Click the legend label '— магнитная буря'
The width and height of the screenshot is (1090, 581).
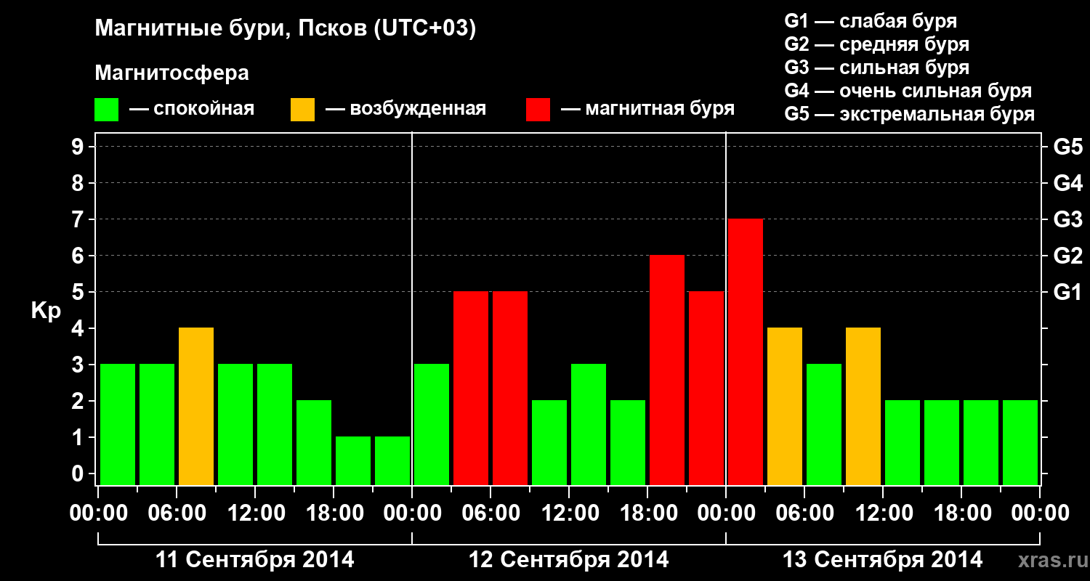coord(647,110)
